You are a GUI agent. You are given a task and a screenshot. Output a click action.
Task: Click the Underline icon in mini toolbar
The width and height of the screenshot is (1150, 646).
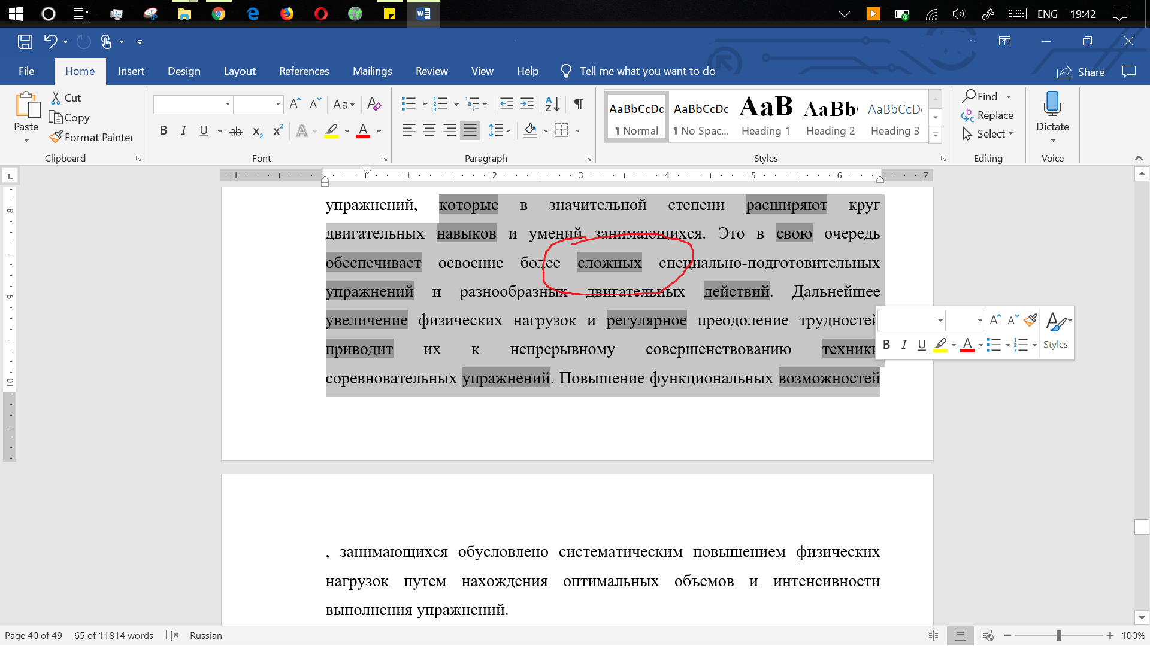(921, 344)
